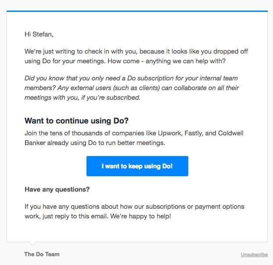Click the paragraph mentioning Upwork and Fastly
Viewport: 273px width, 265px height.
134,138
